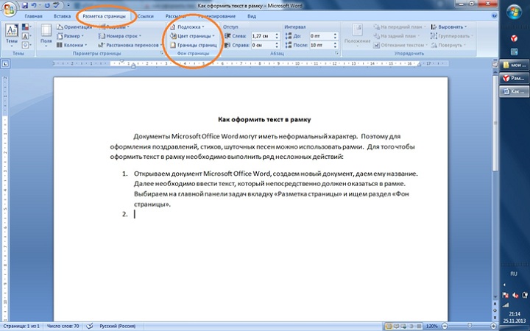The height and width of the screenshot is (331, 530).
Task: Click На передний план bring to front
Action: [x=400, y=27]
